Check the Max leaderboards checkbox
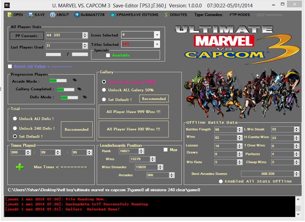The width and height of the screenshot is (305, 222). [x=165, y=150]
